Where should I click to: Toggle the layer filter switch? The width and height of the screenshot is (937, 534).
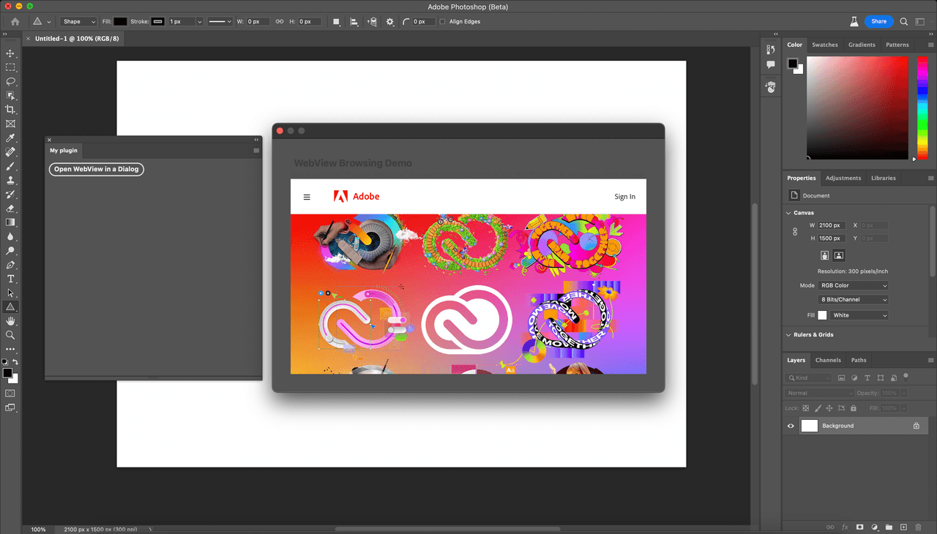[x=906, y=377]
